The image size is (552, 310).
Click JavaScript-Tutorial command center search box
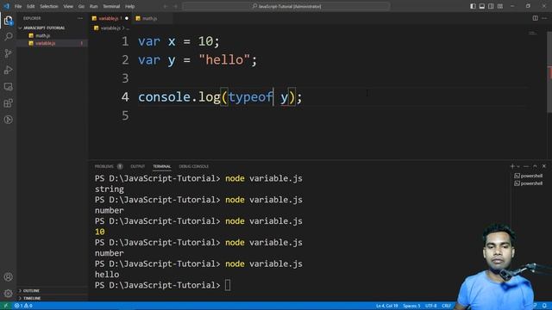[x=285, y=6]
